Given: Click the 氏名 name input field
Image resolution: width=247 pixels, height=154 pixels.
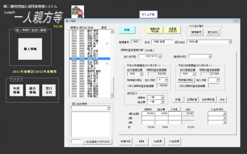Looking at the screenshot, I should (162, 41).
